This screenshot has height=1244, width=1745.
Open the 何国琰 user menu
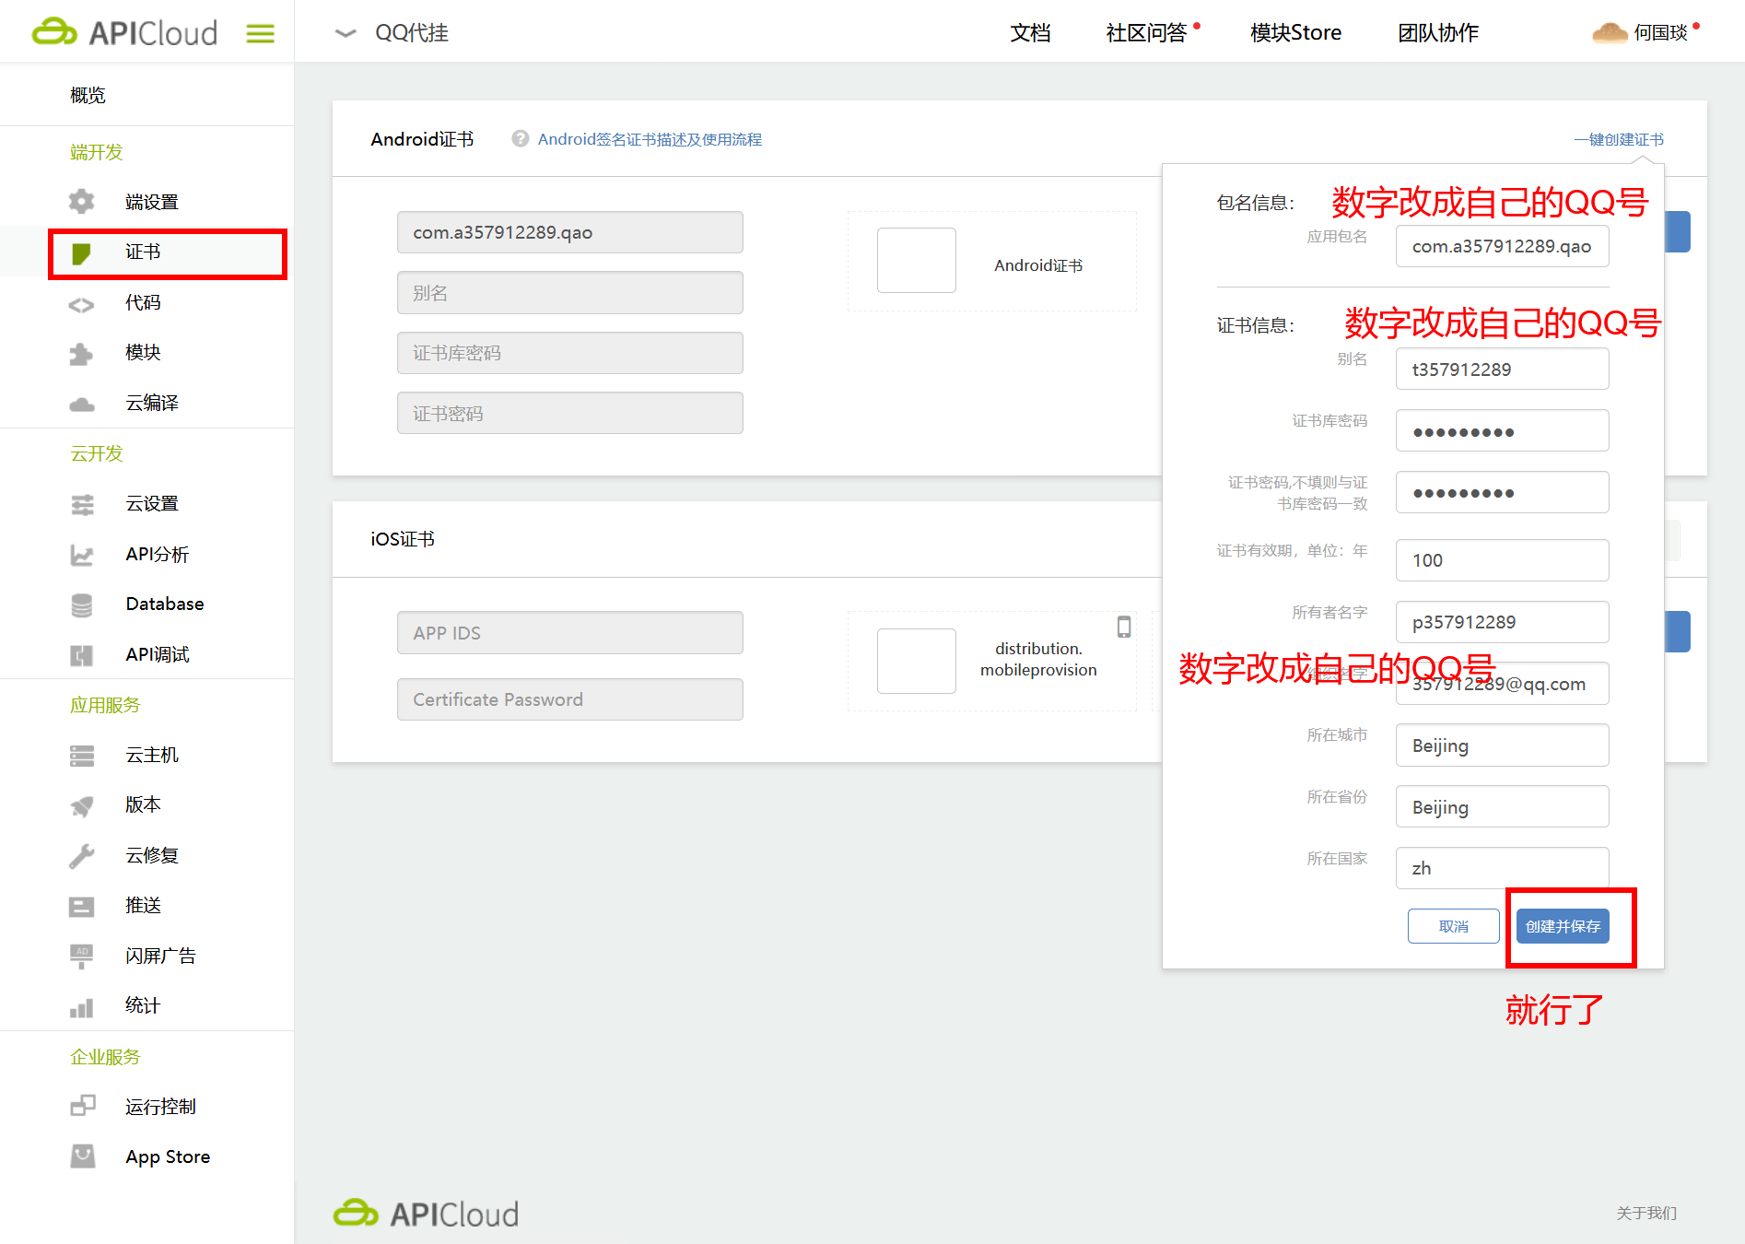(x=1660, y=33)
